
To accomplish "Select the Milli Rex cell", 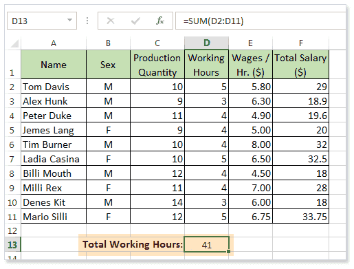I will [x=54, y=188].
